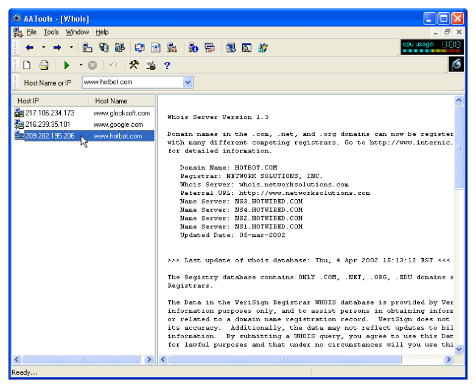Click the Whois output horizontal scrollbar thumb
476x388 pixels.
click(285, 359)
